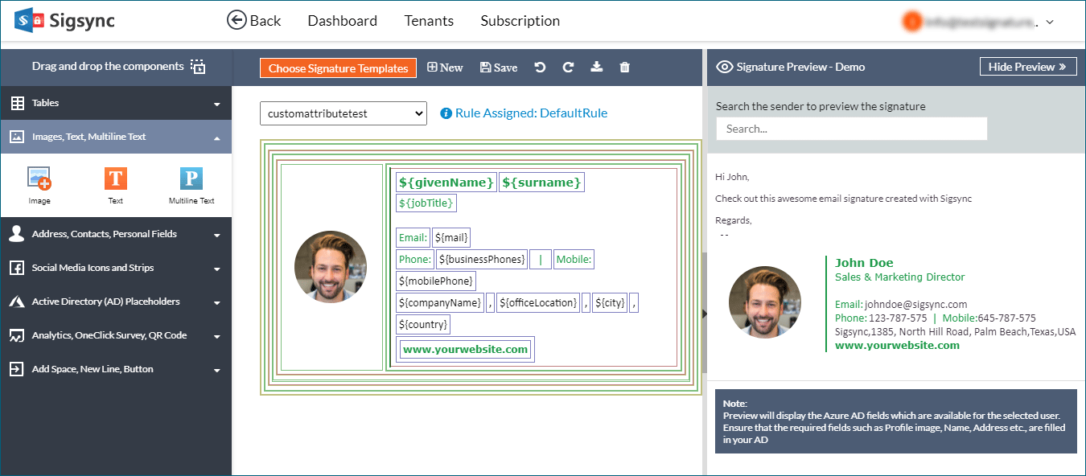This screenshot has width=1086, height=476.
Task: Click John Doe name in preview
Action: (864, 263)
